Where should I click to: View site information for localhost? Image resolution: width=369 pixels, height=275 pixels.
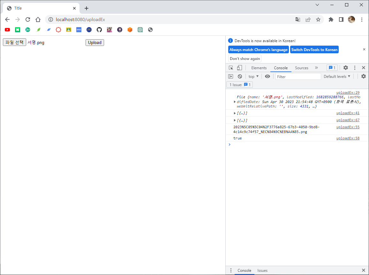[51, 19]
